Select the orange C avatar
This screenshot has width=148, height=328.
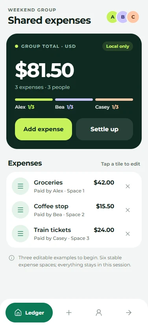coord(133,17)
